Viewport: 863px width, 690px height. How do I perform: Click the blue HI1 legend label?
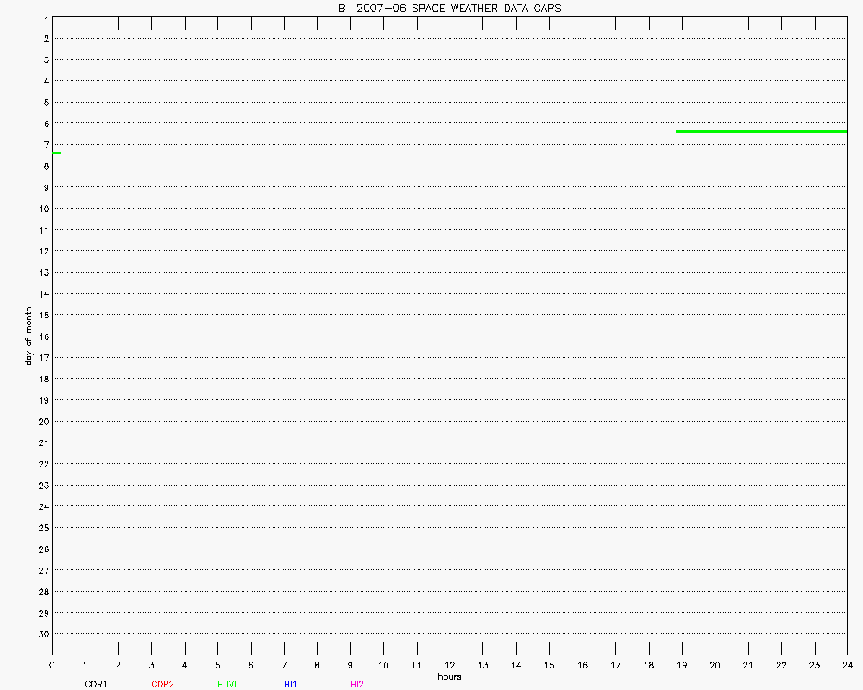point(291,684)
